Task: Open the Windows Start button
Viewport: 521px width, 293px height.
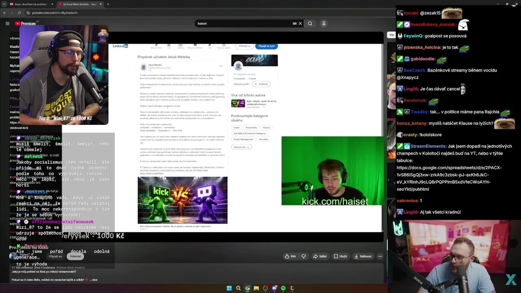Action: coord(229,288)
